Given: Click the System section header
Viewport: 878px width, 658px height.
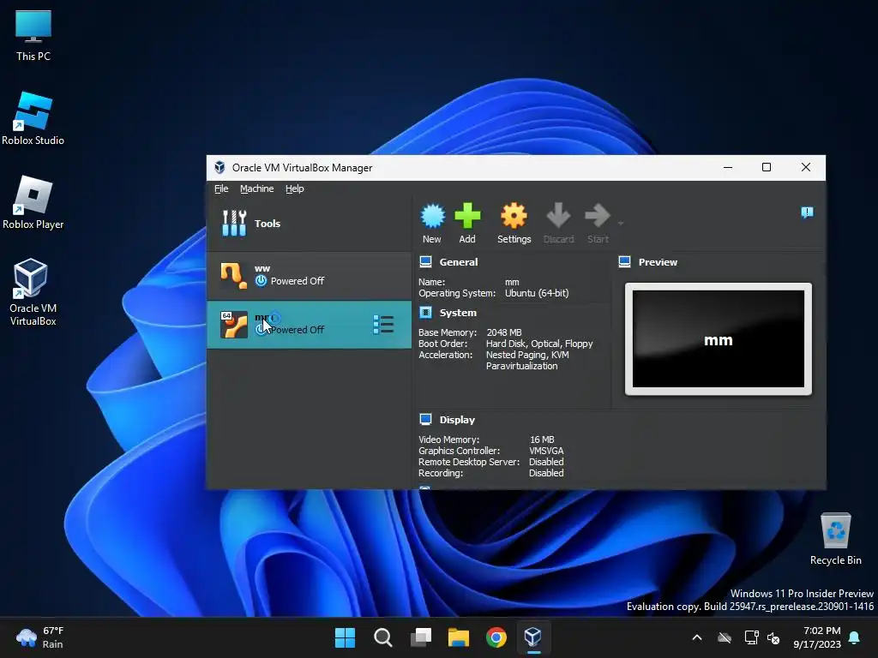Looking at the screenshot, I should click(458, 313).
